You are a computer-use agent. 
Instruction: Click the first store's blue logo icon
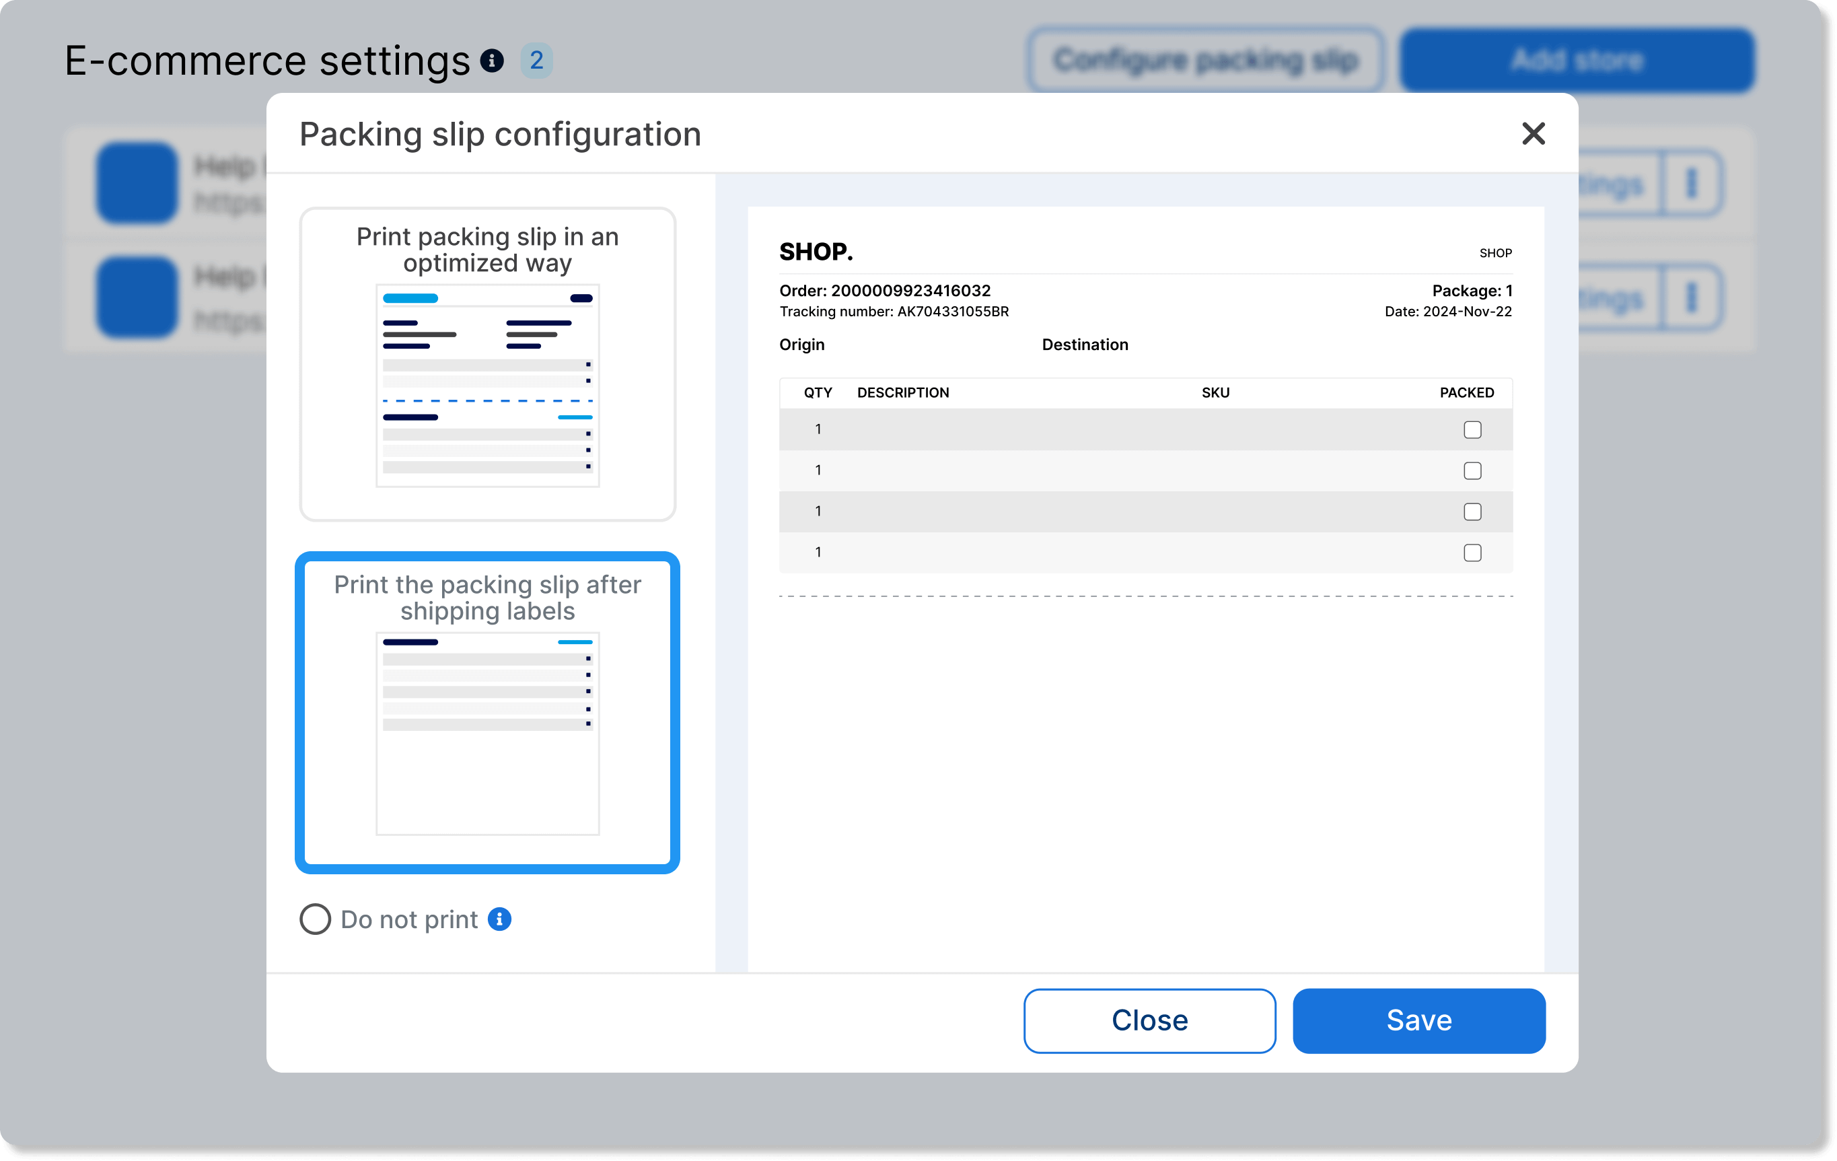[x=137, y=183]
